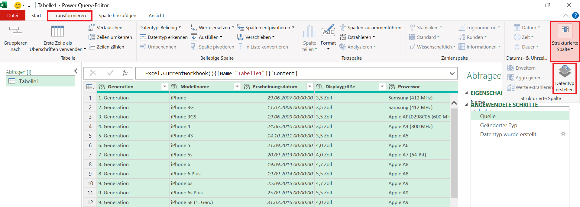
Task: Click the Vertauschen button
Action: tap(105, 27)
